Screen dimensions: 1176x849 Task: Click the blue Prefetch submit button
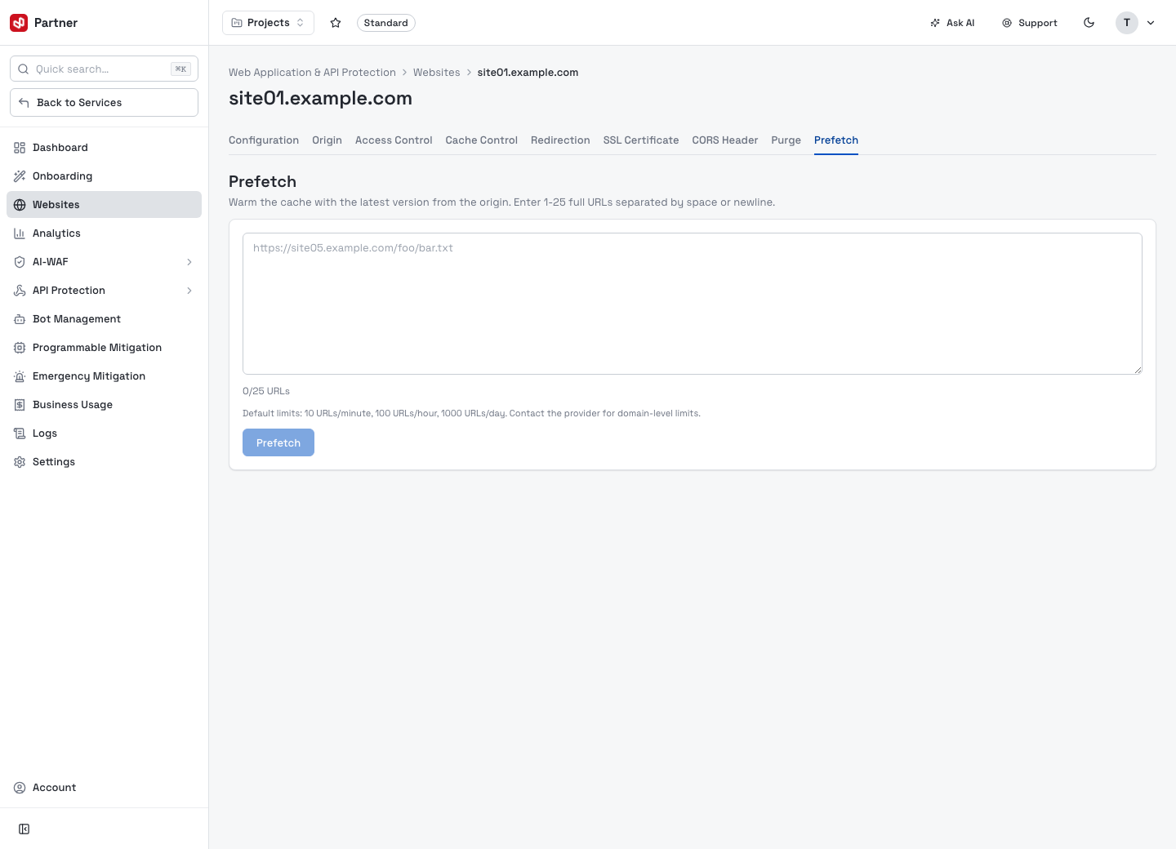pyautogui.click(x=278, y=442)
